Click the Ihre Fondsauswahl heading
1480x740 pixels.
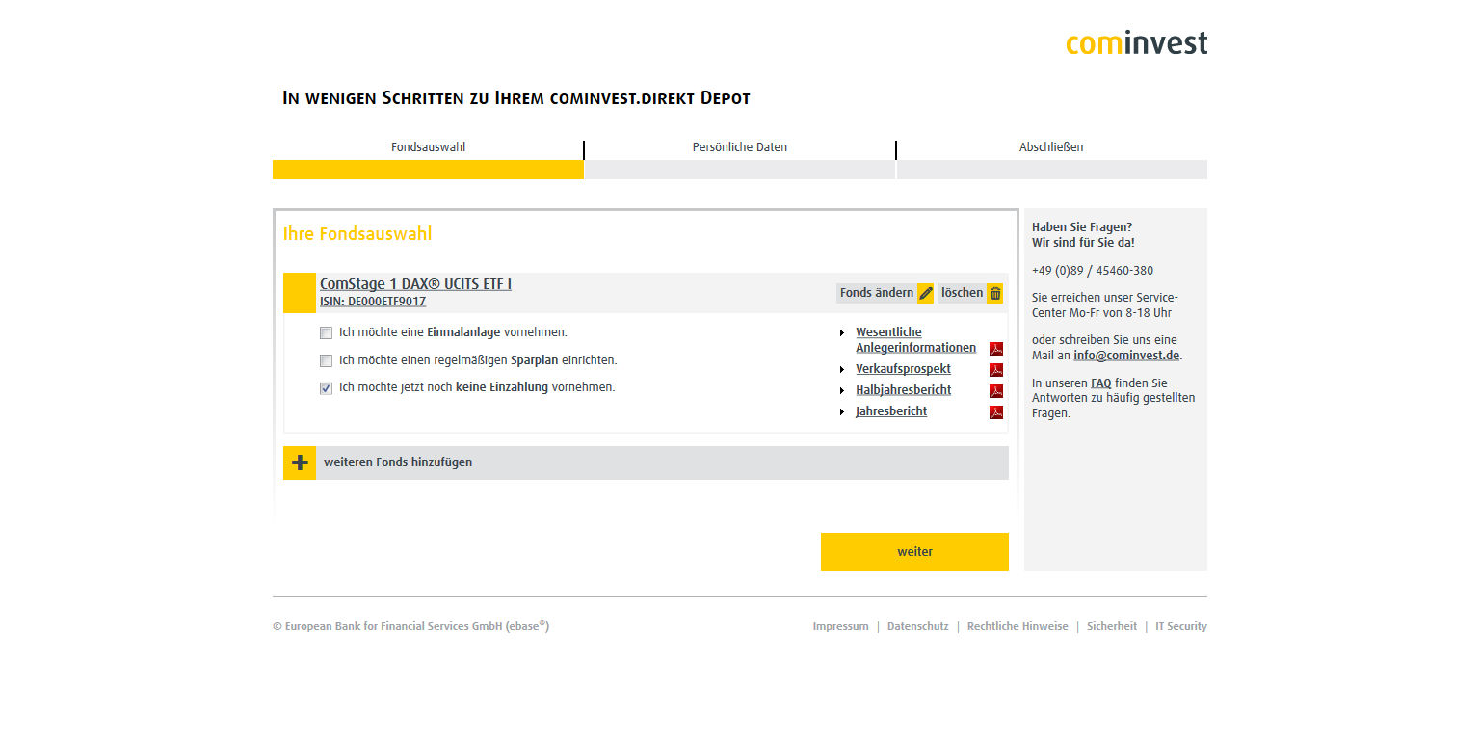(357, 234)
